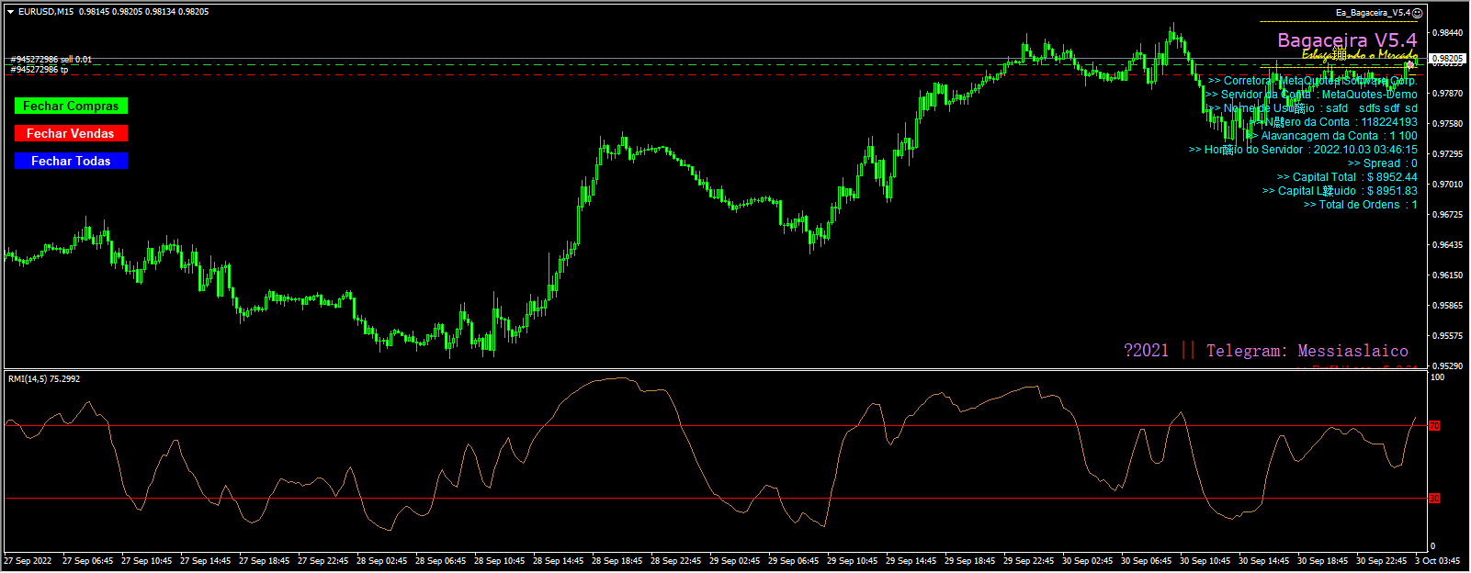Click the EA smiley face icon

(x=1417, y=13)
